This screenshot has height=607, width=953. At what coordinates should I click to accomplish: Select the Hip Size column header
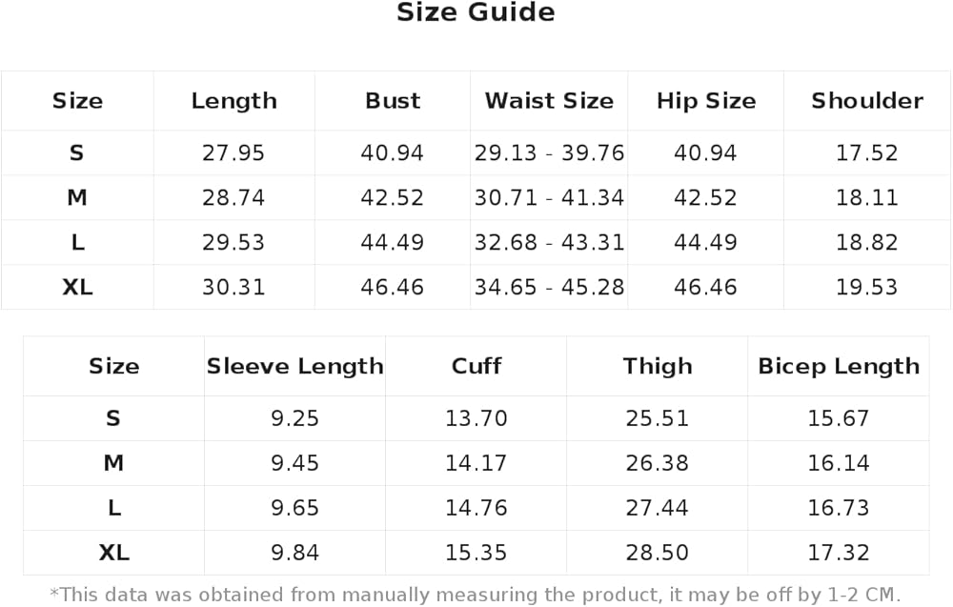click(x=705, y=101)
